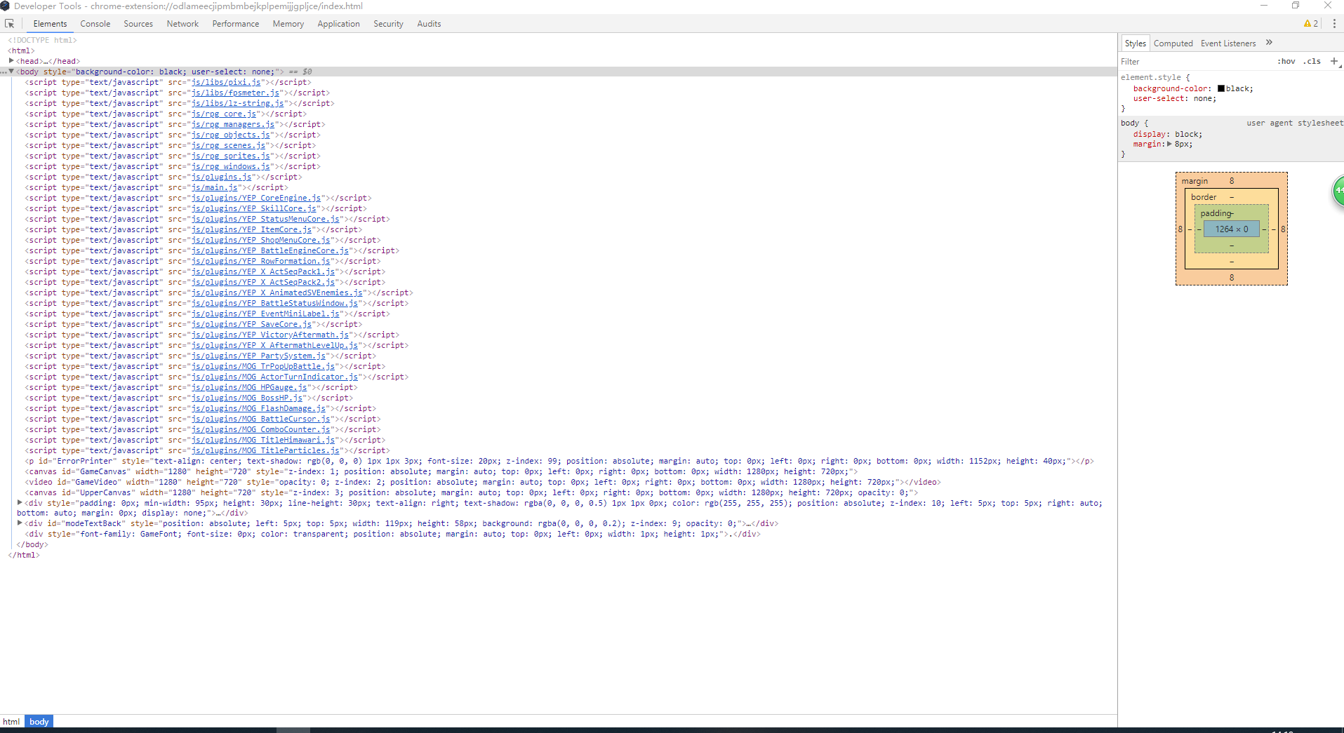Open the Application tab
This screenshot has height=733, width=1344.
point(338,24)
